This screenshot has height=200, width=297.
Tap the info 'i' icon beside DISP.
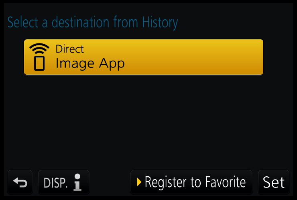click(x=77, y=182)
